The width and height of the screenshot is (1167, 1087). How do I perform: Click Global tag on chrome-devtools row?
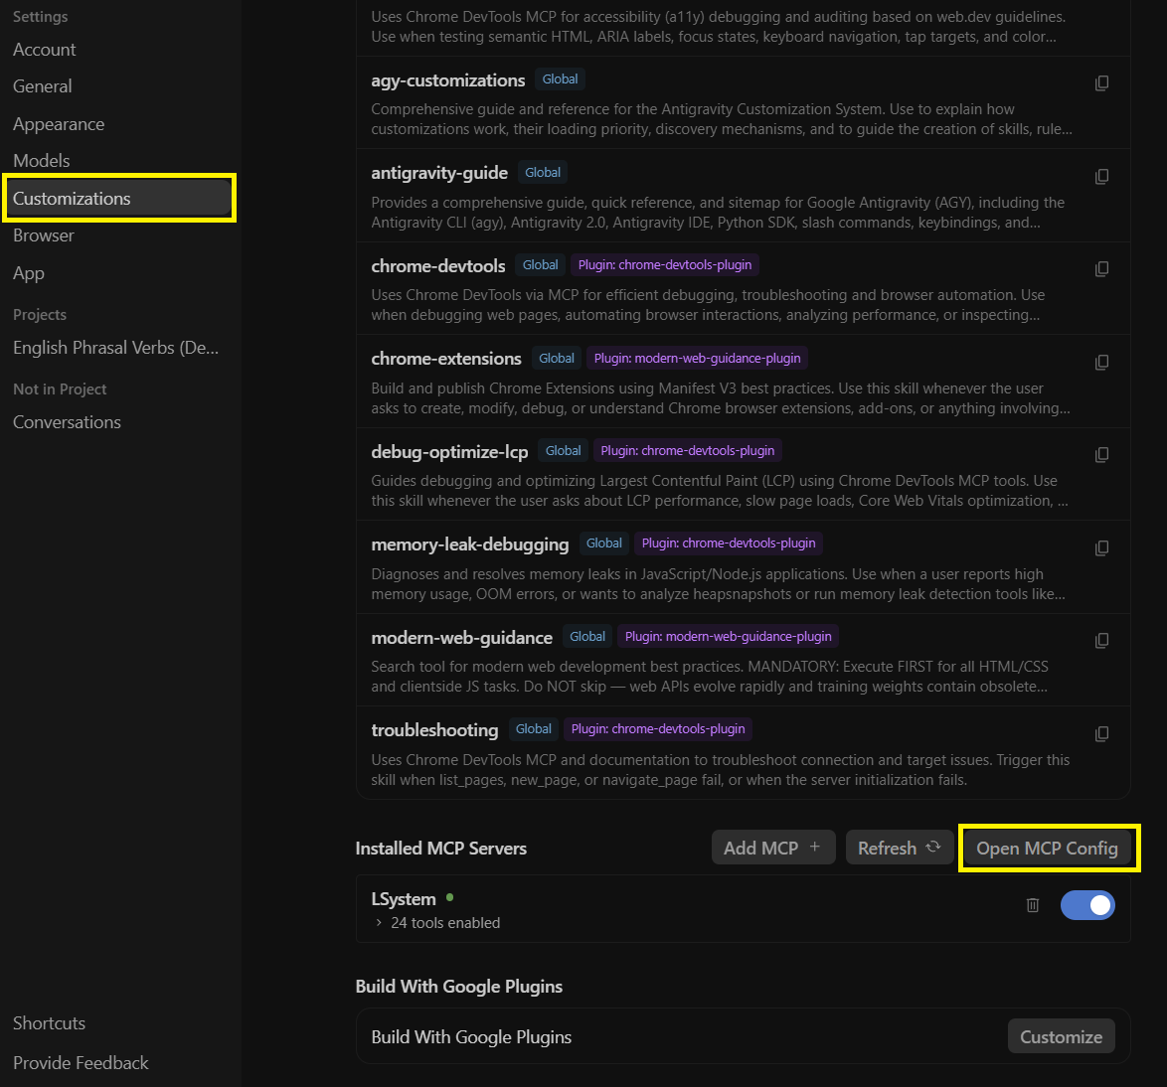coord(541,265)
